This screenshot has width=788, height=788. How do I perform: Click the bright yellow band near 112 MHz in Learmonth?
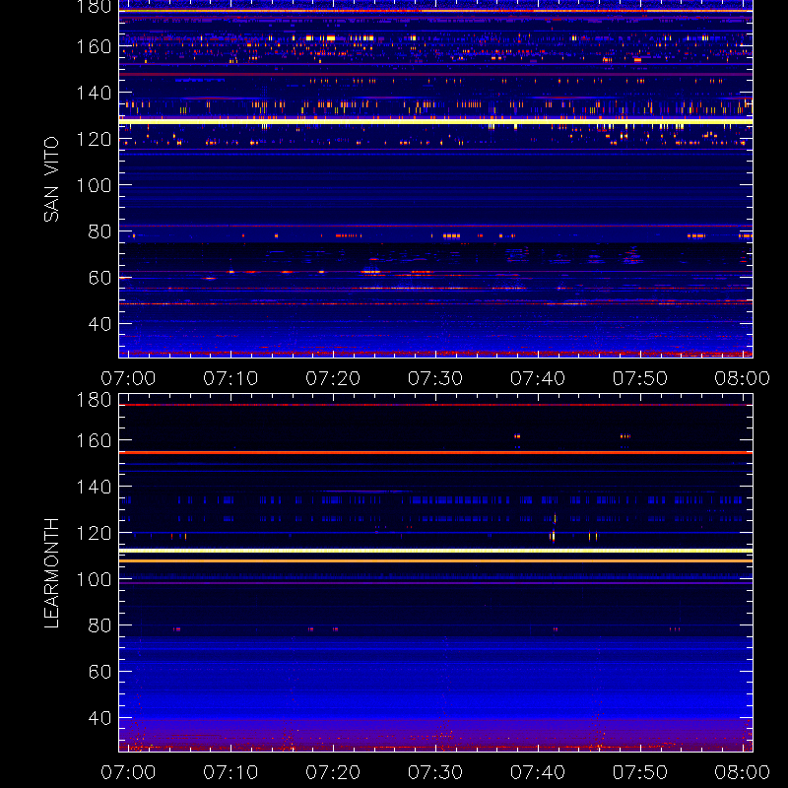(435, 551)
